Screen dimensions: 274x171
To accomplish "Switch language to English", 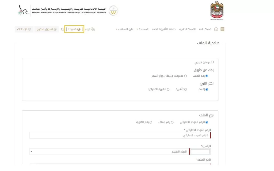I will click(x=74, y=29).
